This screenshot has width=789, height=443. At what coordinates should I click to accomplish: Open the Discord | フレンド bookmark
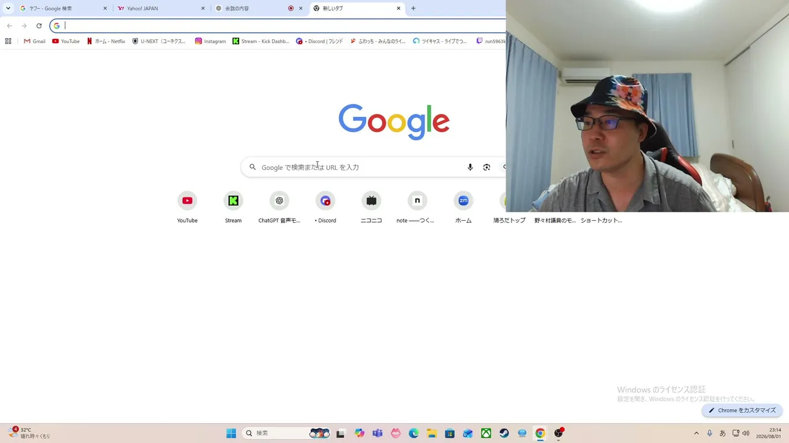click(319, 41)
